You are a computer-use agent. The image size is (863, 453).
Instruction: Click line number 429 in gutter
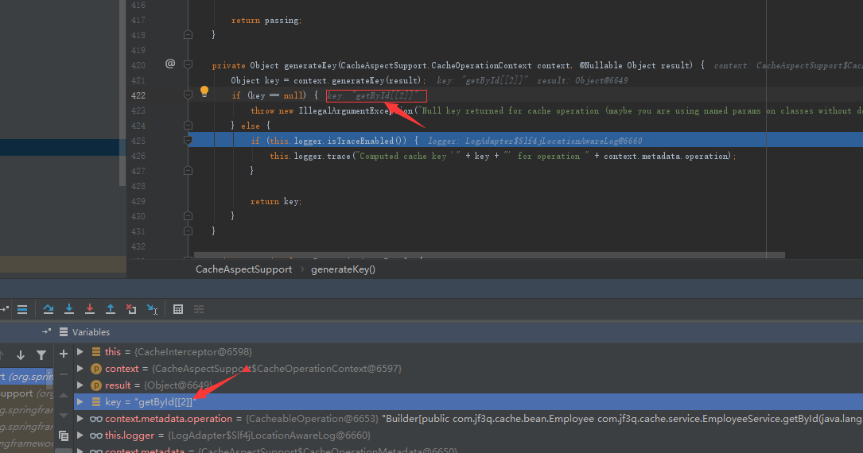[x=138, y=201]
